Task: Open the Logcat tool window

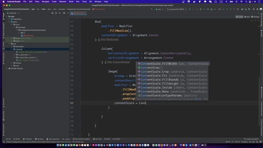Action: pyautogui.click(x=66, y=139)
